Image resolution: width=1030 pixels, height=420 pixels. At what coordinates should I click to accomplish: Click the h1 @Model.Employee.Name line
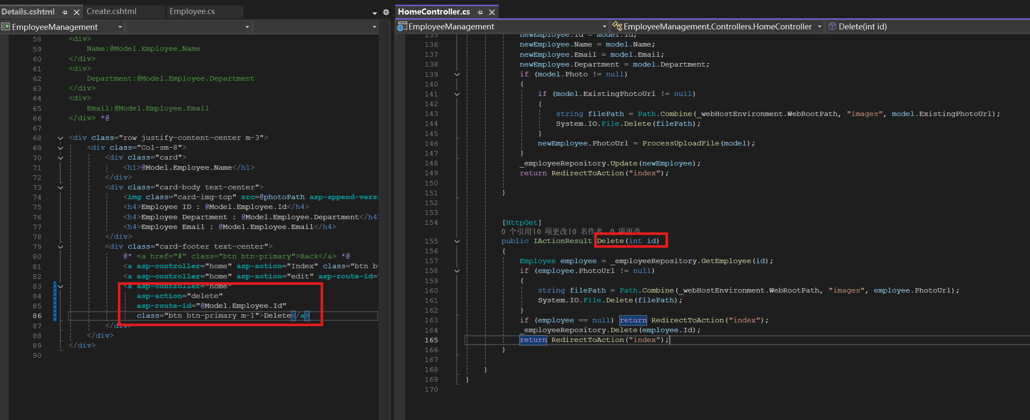[189, 168]
